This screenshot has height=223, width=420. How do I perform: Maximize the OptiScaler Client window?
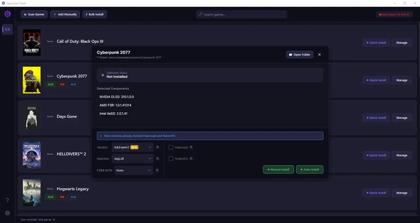pos(405,3)
